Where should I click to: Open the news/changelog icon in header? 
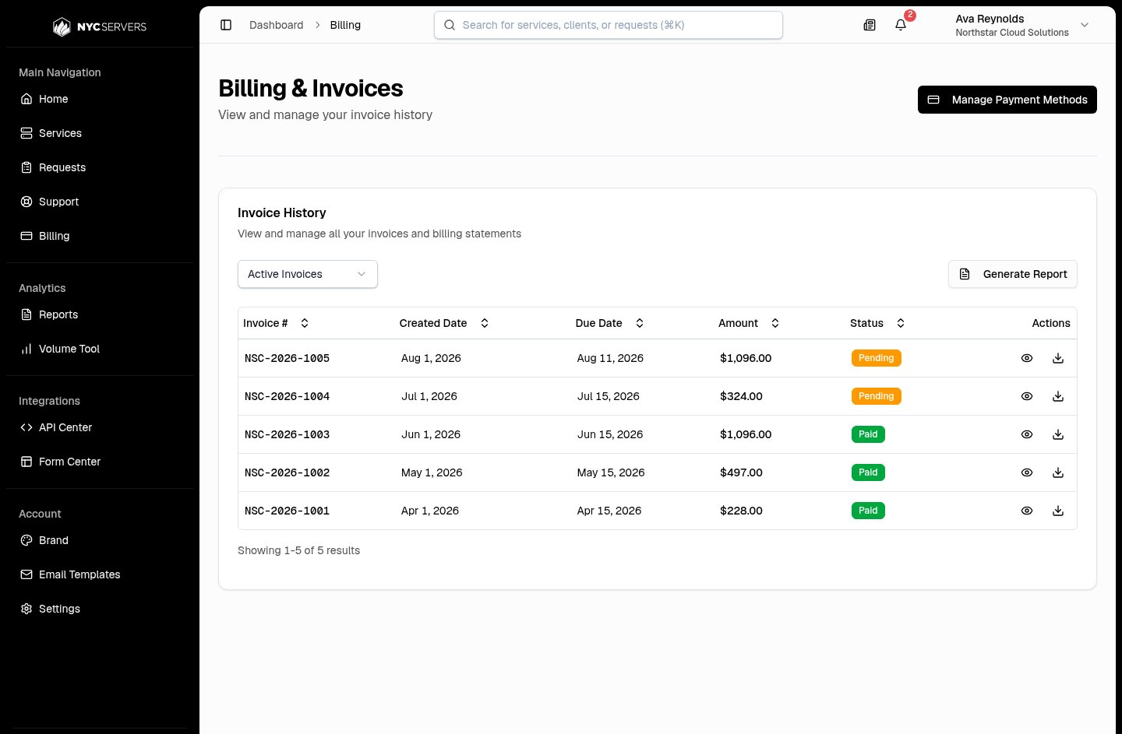pyautogui.click(x=870, y=25)
